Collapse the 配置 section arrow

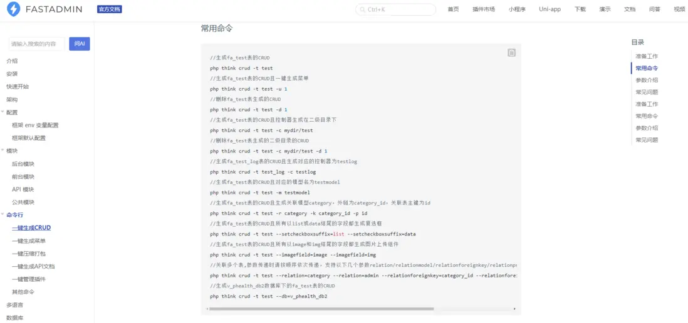tap(3, 112)
